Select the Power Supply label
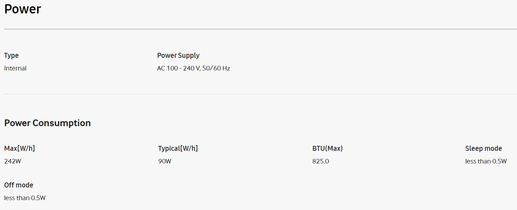Screen dimensions: 517x210 pos(178,55)
